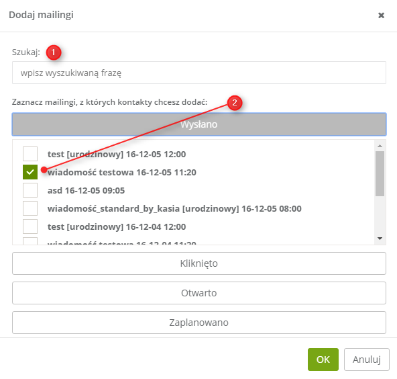397x379 pixels.
Task: Click the list scrollbar up arrow
Action: click(380, 146)
